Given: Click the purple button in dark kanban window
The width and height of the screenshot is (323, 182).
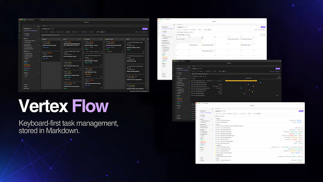Looking at the screenshot, I should click(x=145, y=29).
